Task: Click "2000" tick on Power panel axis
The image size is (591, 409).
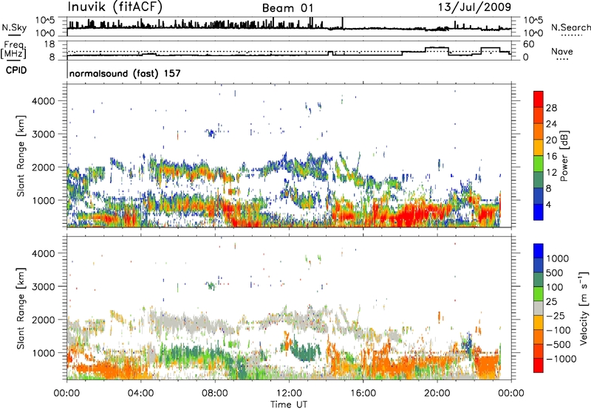Action: point(44,167)
